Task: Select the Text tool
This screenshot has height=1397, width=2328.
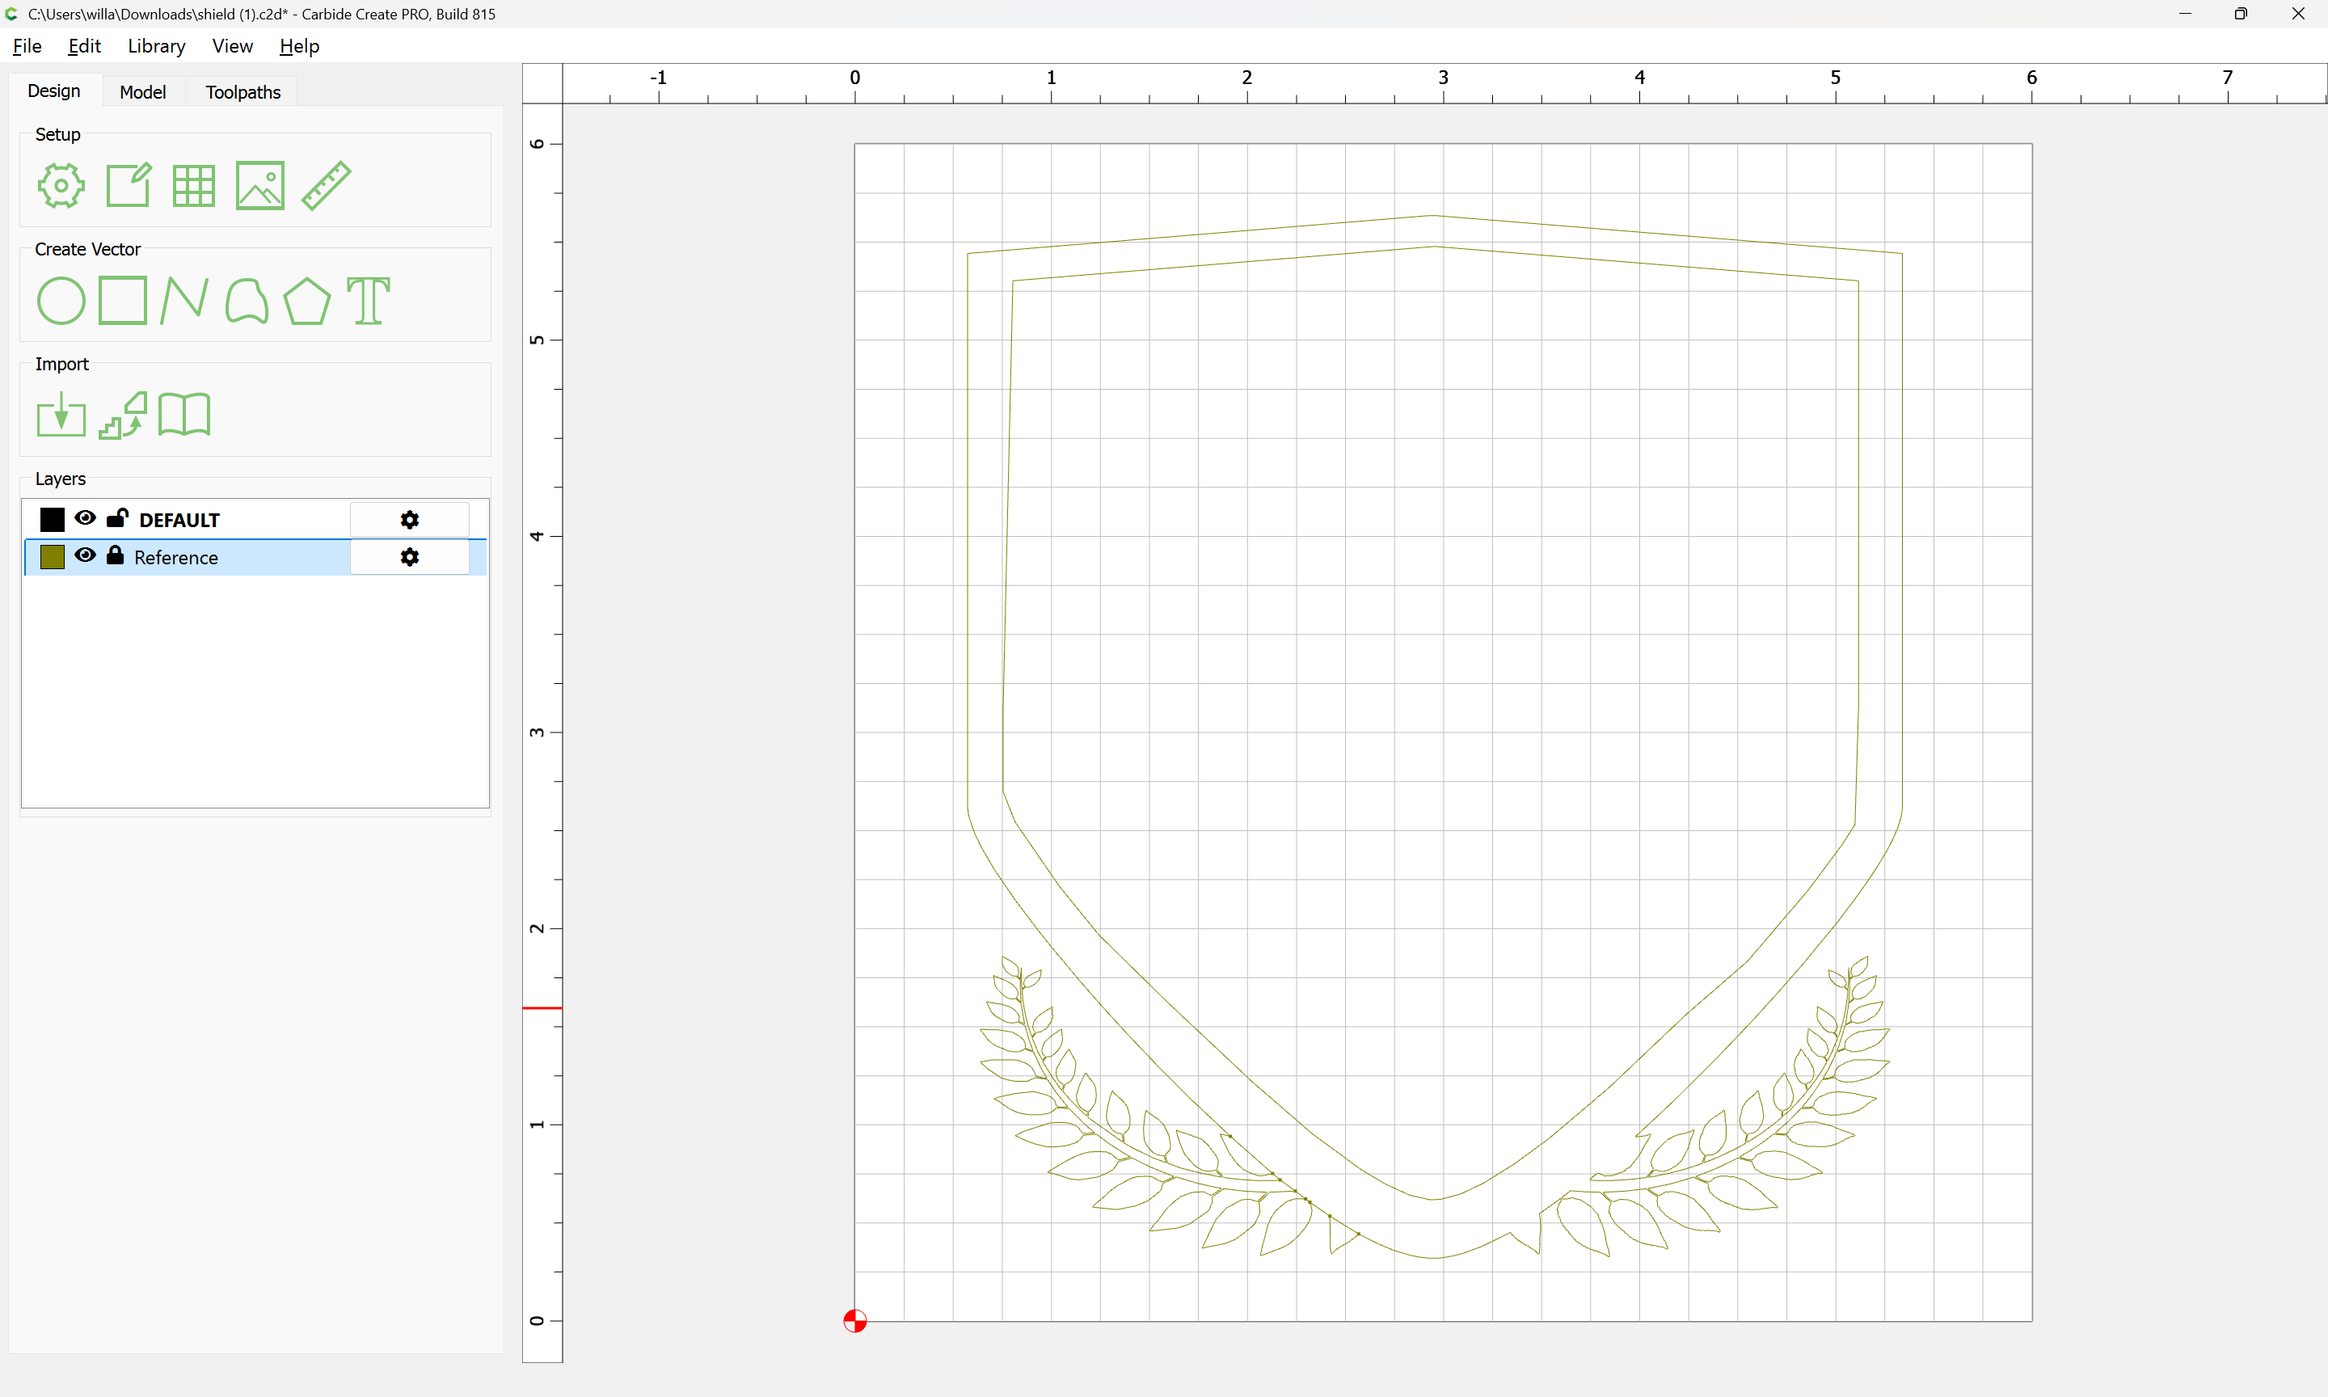Action: pos(368,300)
